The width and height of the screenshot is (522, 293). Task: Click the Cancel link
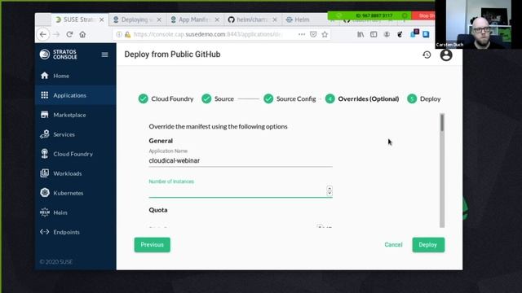coord(393,245)
